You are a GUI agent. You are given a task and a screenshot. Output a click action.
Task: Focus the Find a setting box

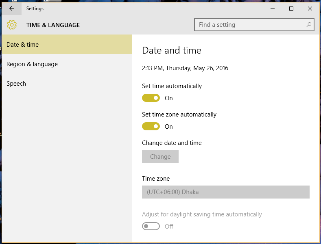[x=254, y=25]
